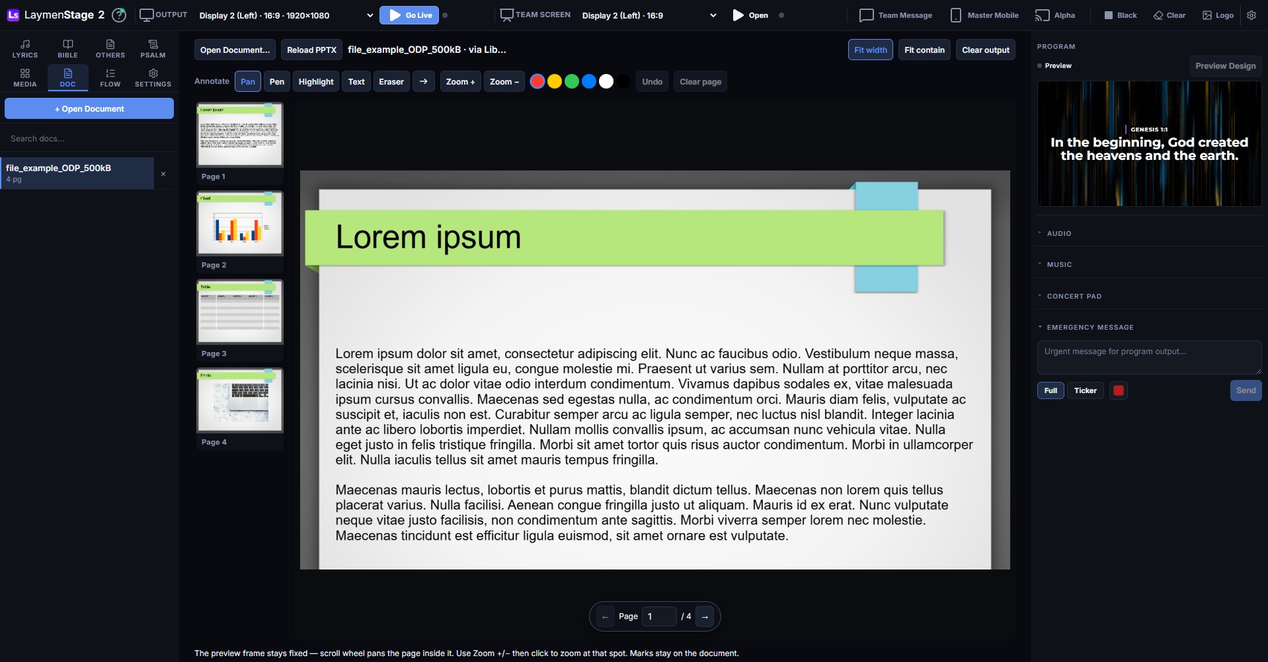
Task: Enable Fit width view
Action: pyautogui.click(x=871, y=50)
